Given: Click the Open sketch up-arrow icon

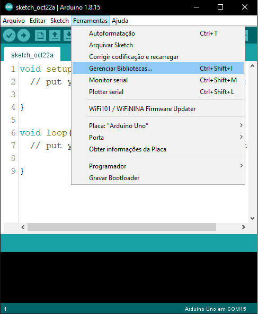Looking at the screenshot, I should pyautogui.click(x=55, y=36).
